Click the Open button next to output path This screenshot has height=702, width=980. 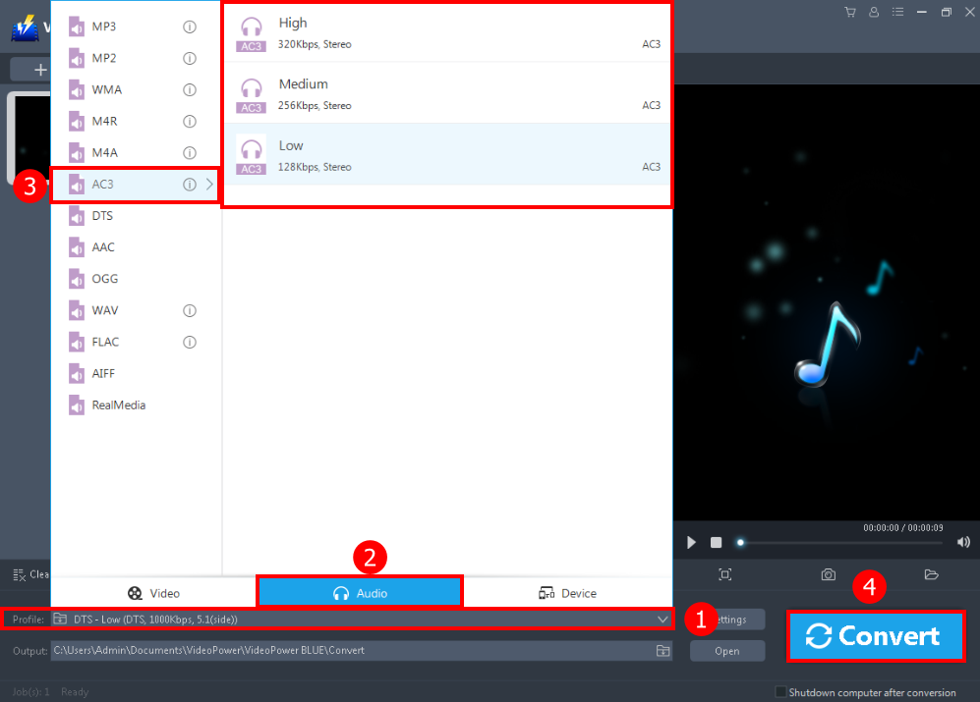click(x=726, y=651)
